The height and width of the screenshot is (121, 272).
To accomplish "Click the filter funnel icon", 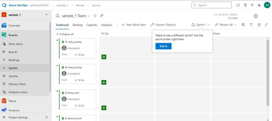I will [251, 25].
